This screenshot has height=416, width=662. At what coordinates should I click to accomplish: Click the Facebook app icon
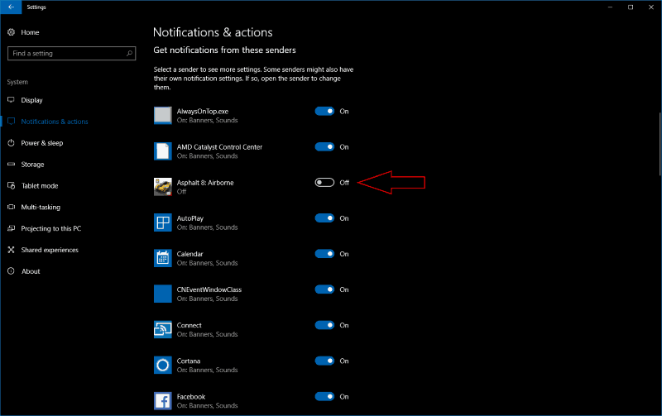coord(162,400)
